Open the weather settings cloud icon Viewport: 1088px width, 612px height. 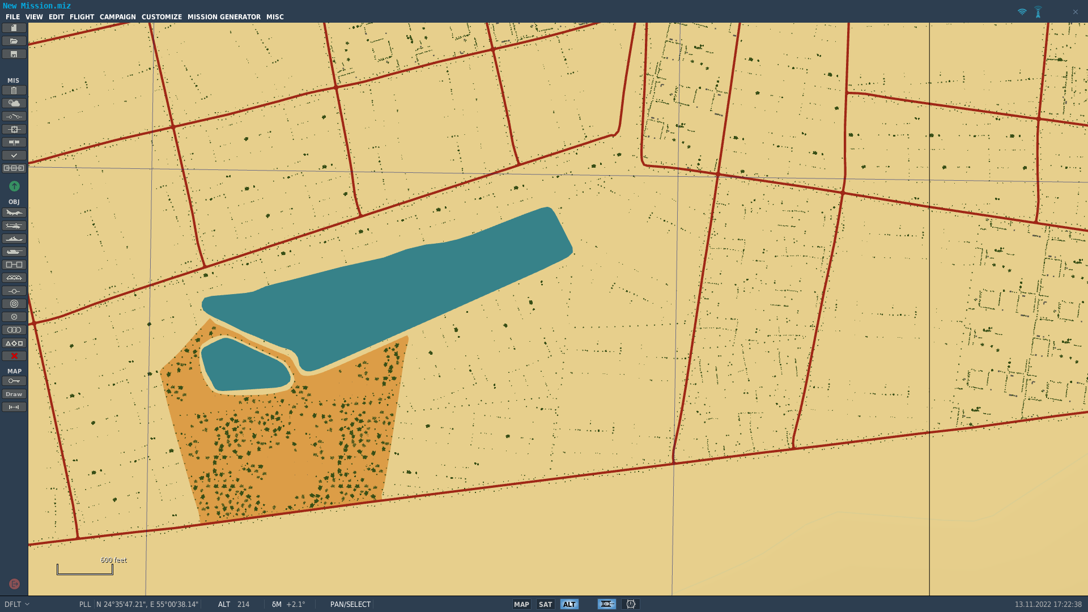click(14, 104)
